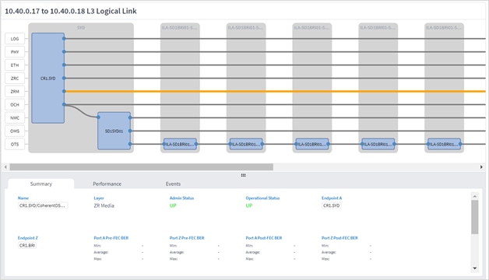Click the Port A Post-FEC BER heading
The height and width of the screenshot is (280, 489).
coord(264,238)
